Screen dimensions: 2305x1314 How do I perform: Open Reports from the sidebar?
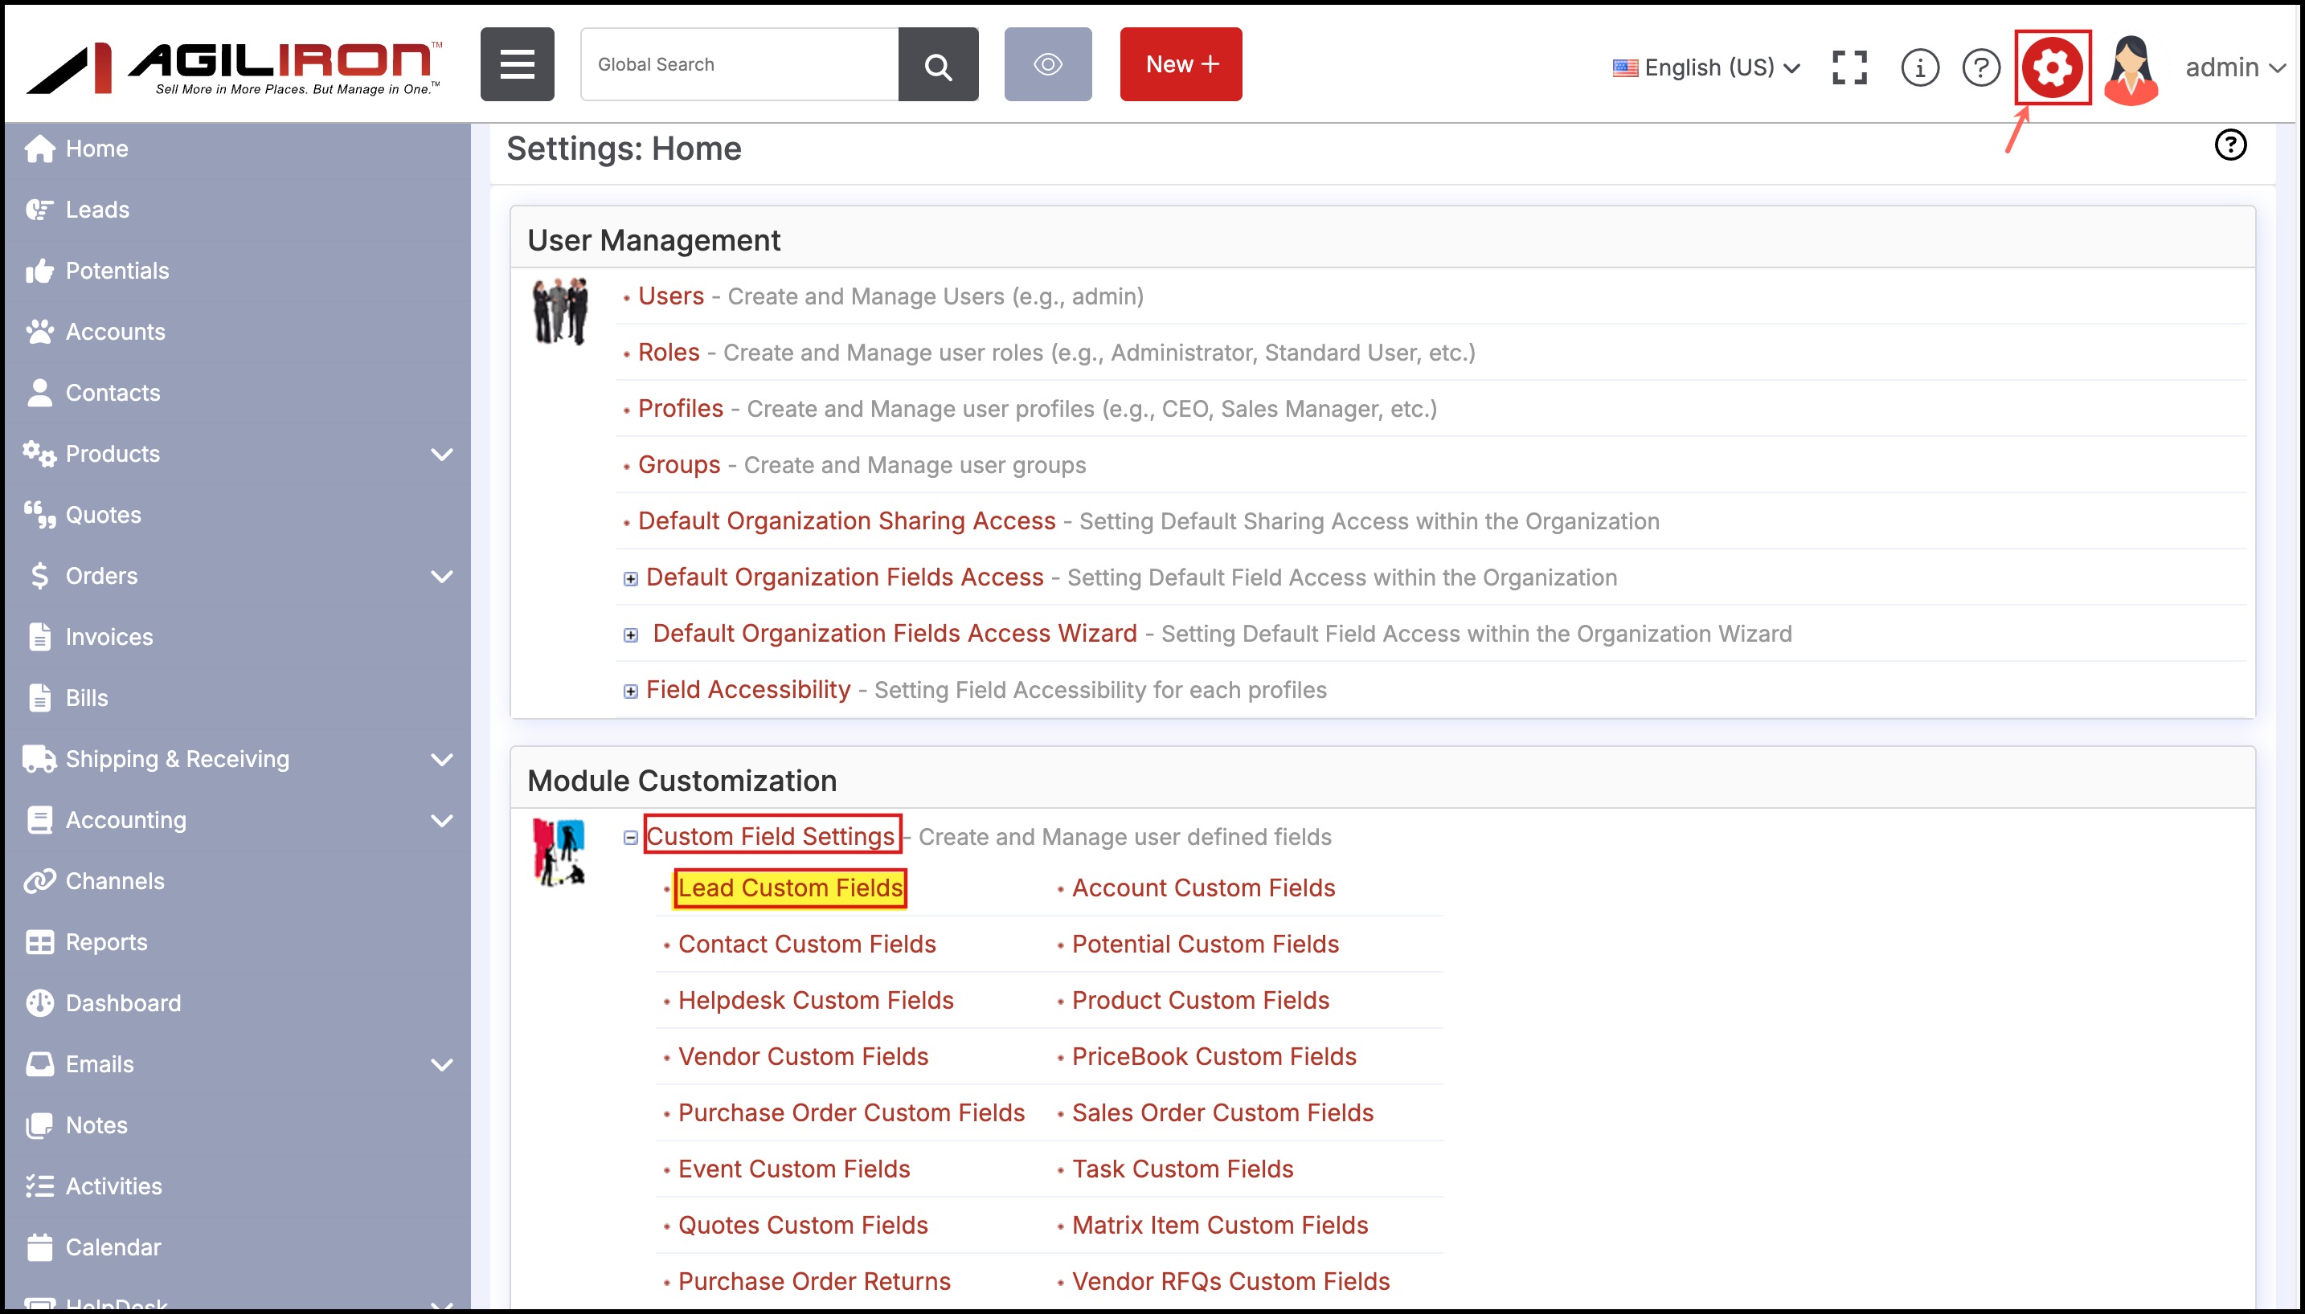(105, 942)
